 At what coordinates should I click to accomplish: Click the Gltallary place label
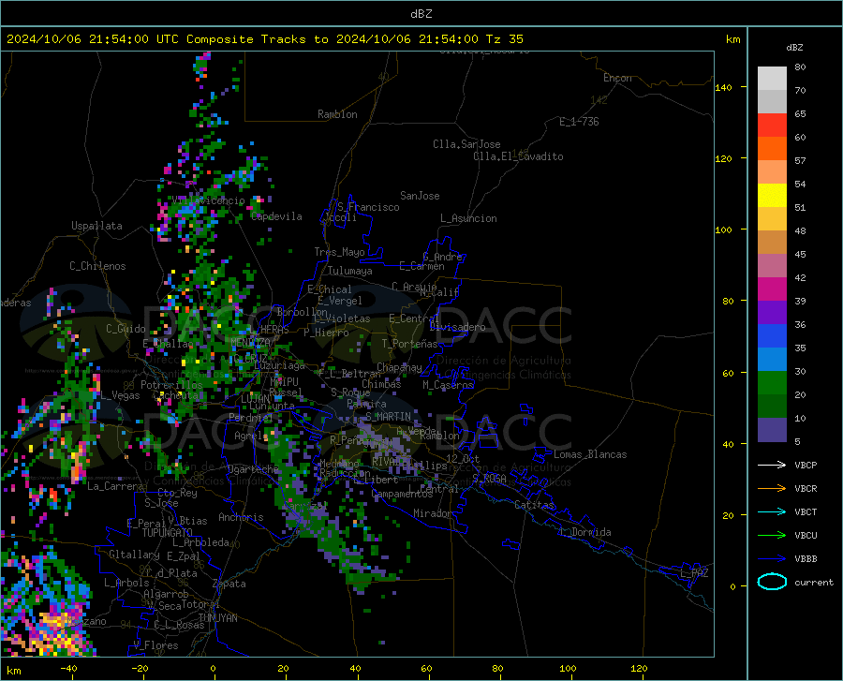[x=134, y=555]
